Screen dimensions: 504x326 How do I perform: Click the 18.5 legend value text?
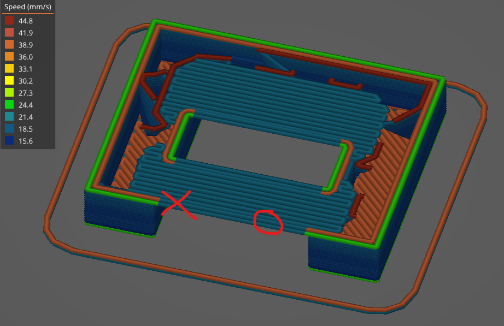25,129
